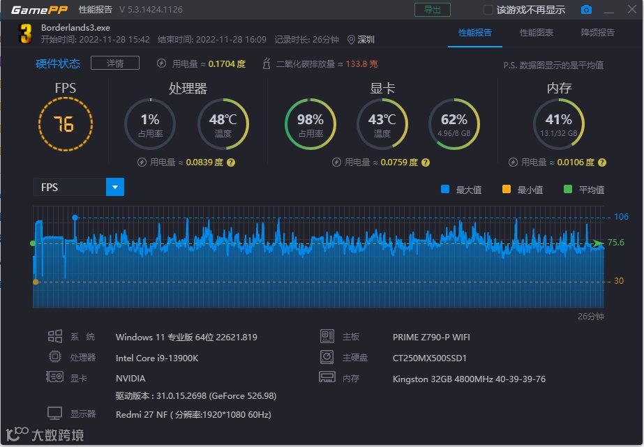Click the power icon beside total 用电量 0.1704
Image resolution: width=644 pixels, height=447 pixels.
point(162,63)
